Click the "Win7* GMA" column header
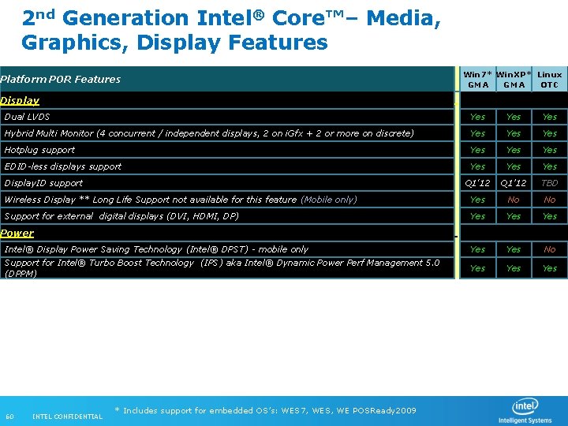The image size is (568, 426). point(478,80)
